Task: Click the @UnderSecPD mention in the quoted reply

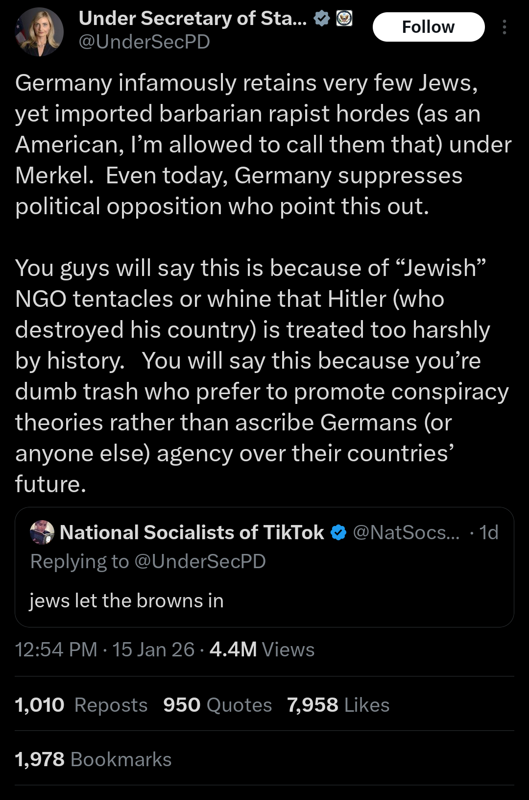Action: 200,562
